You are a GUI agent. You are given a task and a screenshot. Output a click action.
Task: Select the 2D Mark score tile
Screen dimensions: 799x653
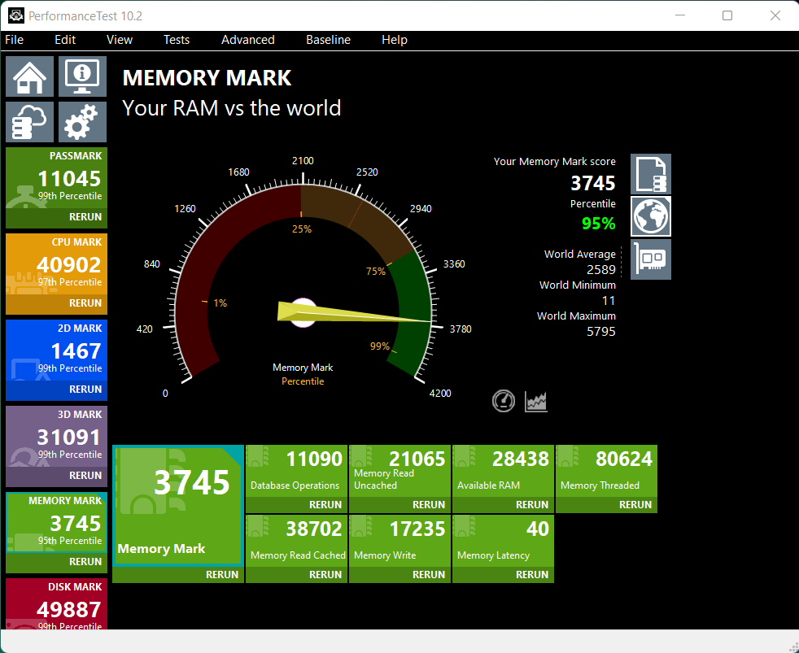(56, 350)
